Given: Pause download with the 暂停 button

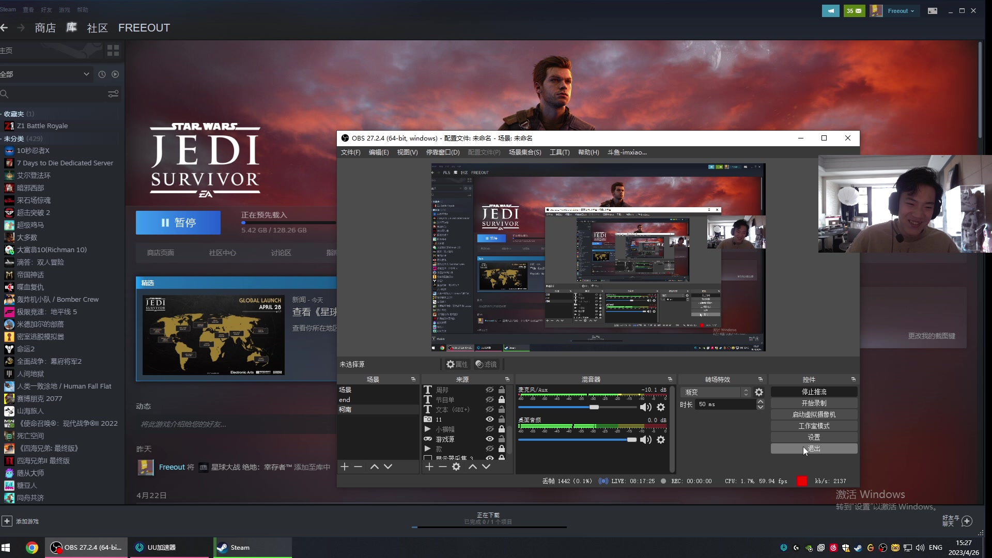Looking at the screenshot, I should [178, 223].
